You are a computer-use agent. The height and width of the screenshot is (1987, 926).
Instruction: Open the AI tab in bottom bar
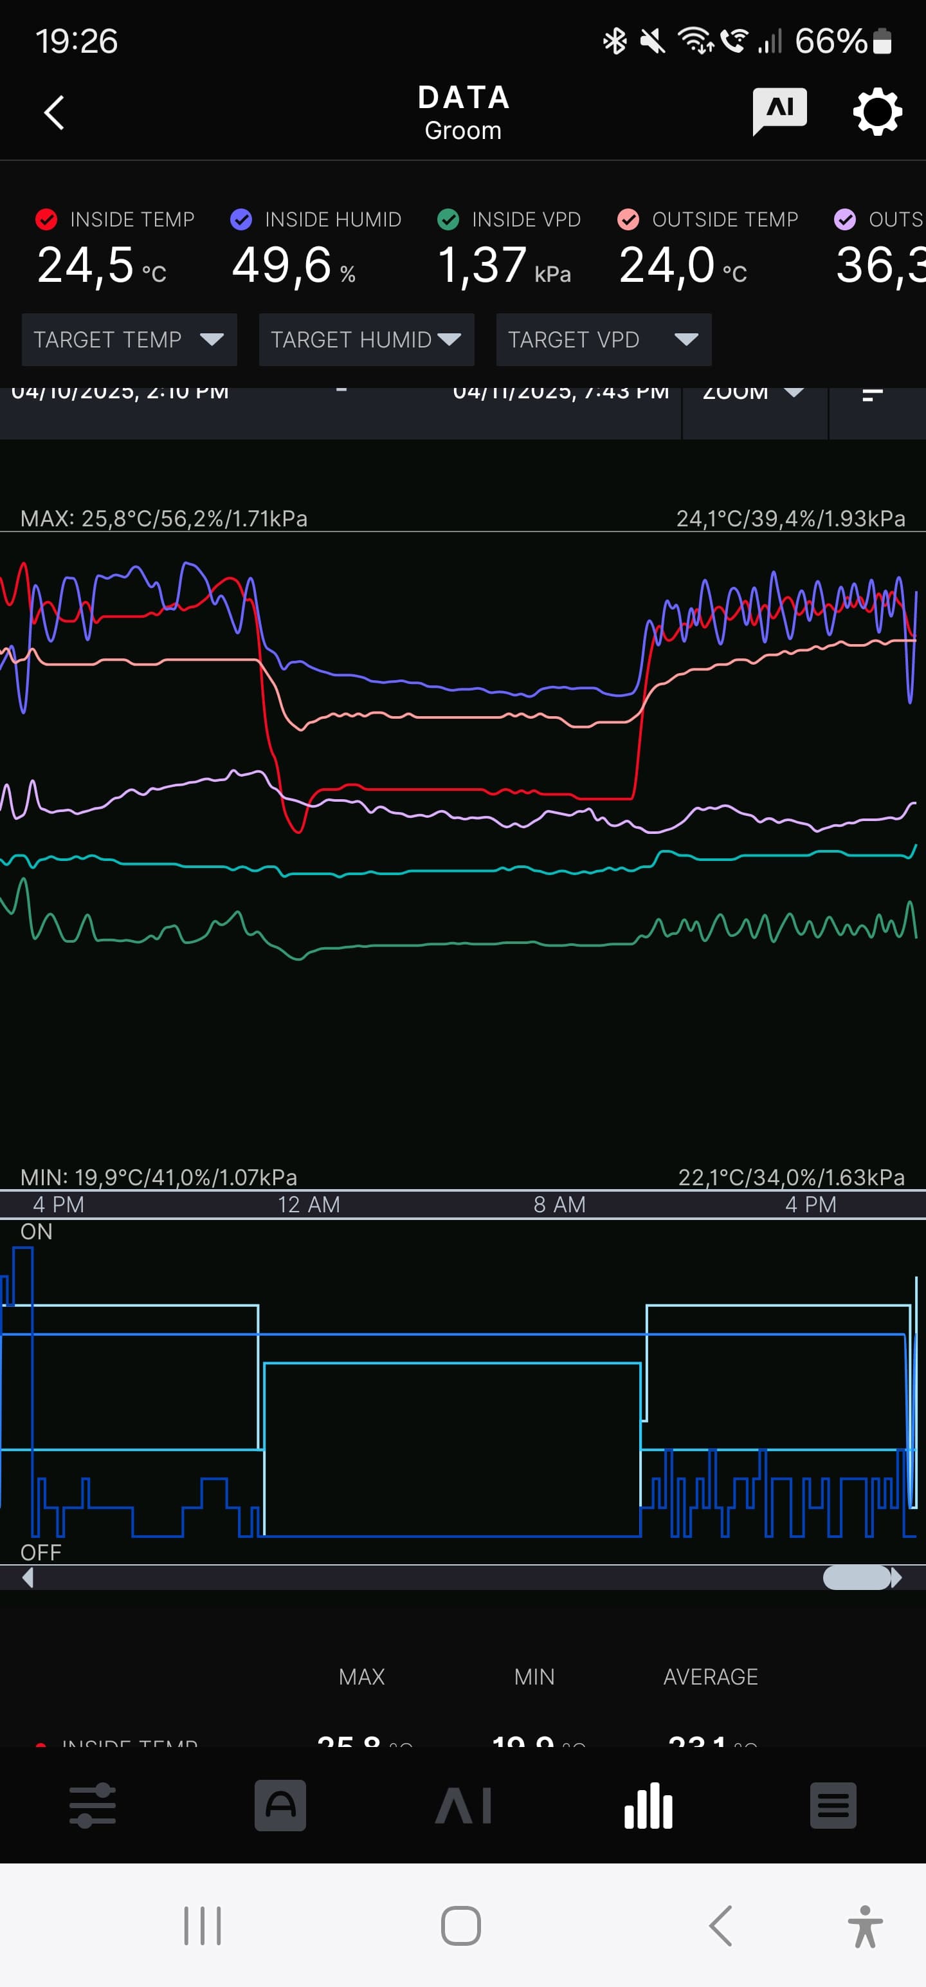pyautogui.click(x=464, y=1806)
